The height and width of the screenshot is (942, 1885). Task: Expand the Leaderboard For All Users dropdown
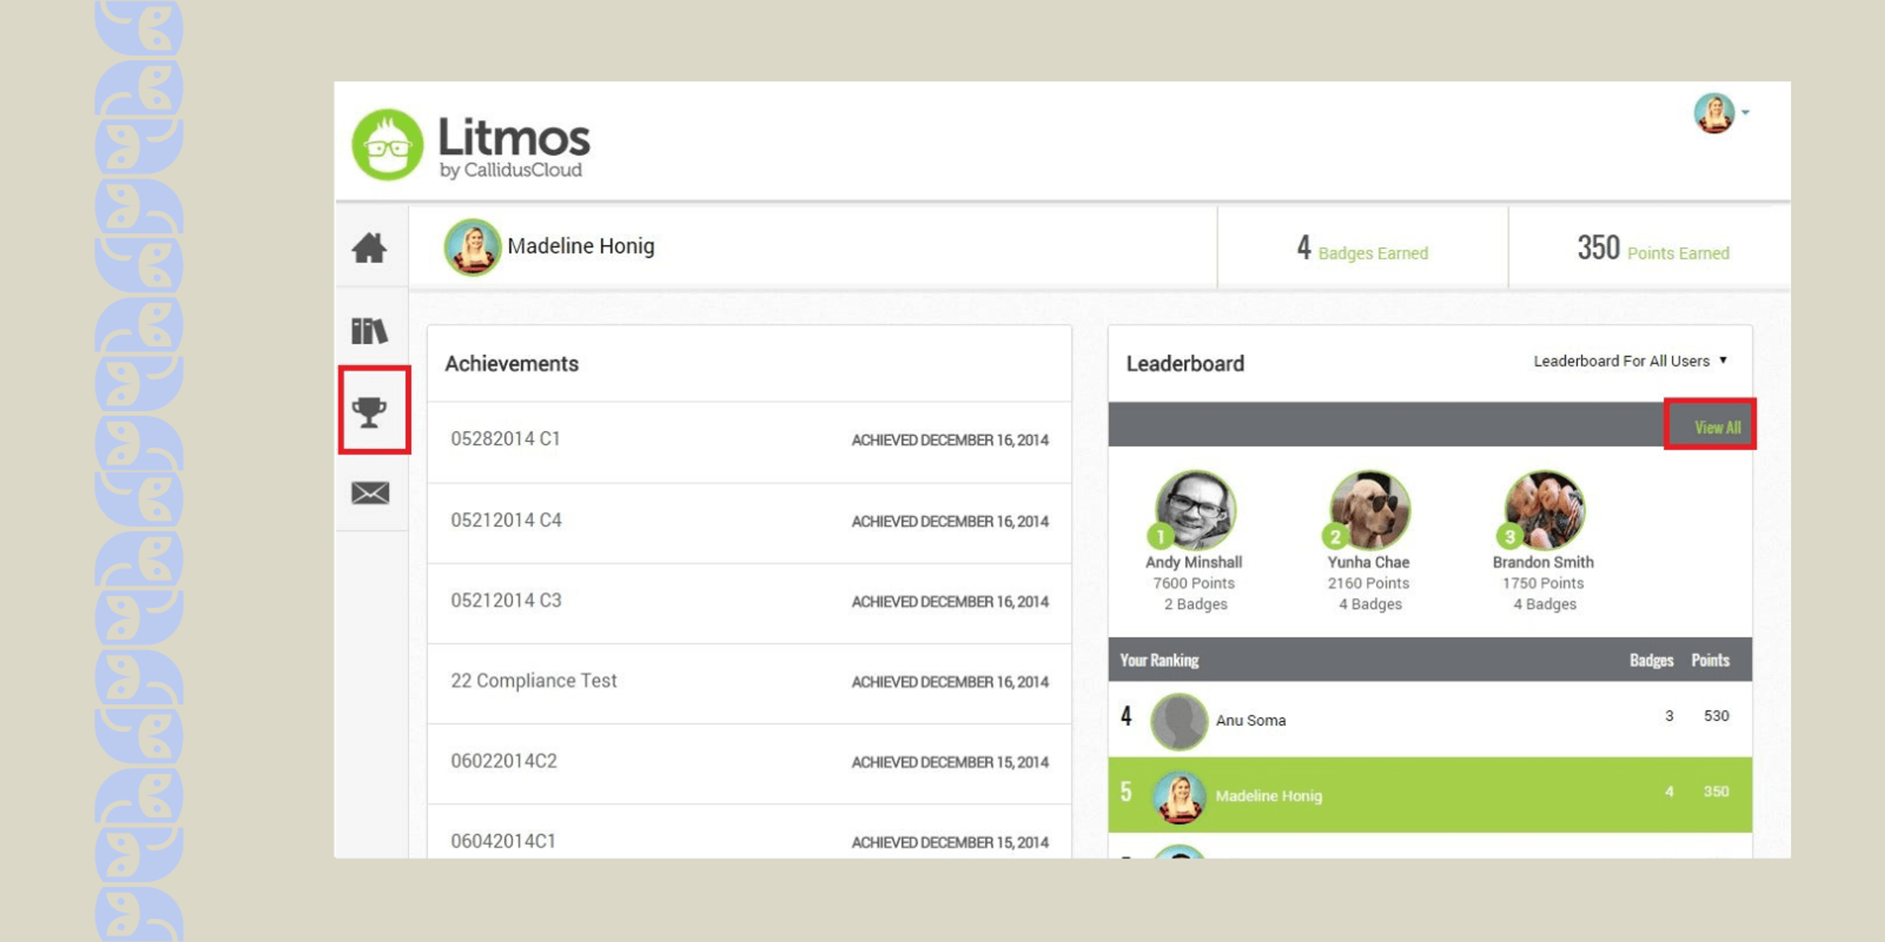point(1630,361)
